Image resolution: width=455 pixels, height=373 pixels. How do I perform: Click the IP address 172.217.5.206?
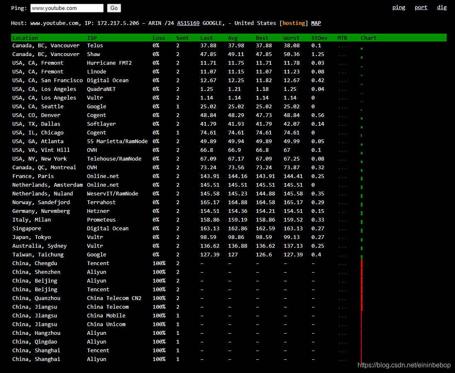118,23
